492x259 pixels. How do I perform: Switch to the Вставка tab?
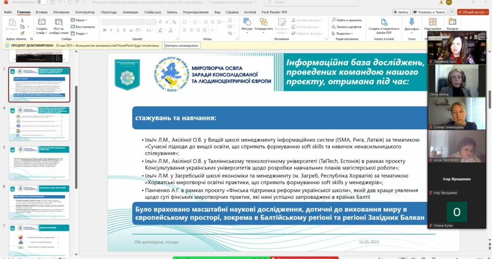(41, 12)
